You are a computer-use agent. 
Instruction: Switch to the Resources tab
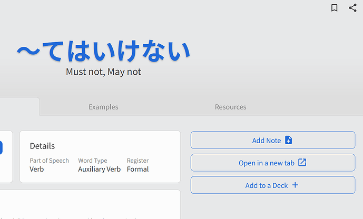click(x=230, y=107)
